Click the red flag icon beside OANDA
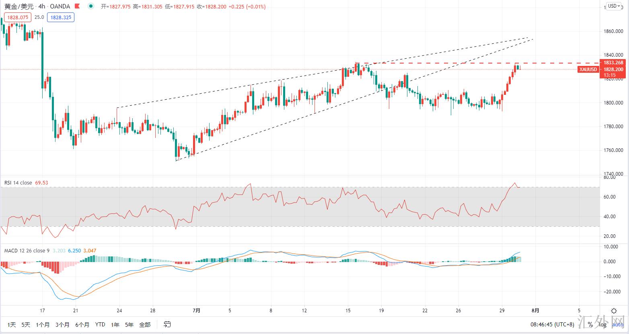This screenshot has height=334, width=629. coord(77,6)
